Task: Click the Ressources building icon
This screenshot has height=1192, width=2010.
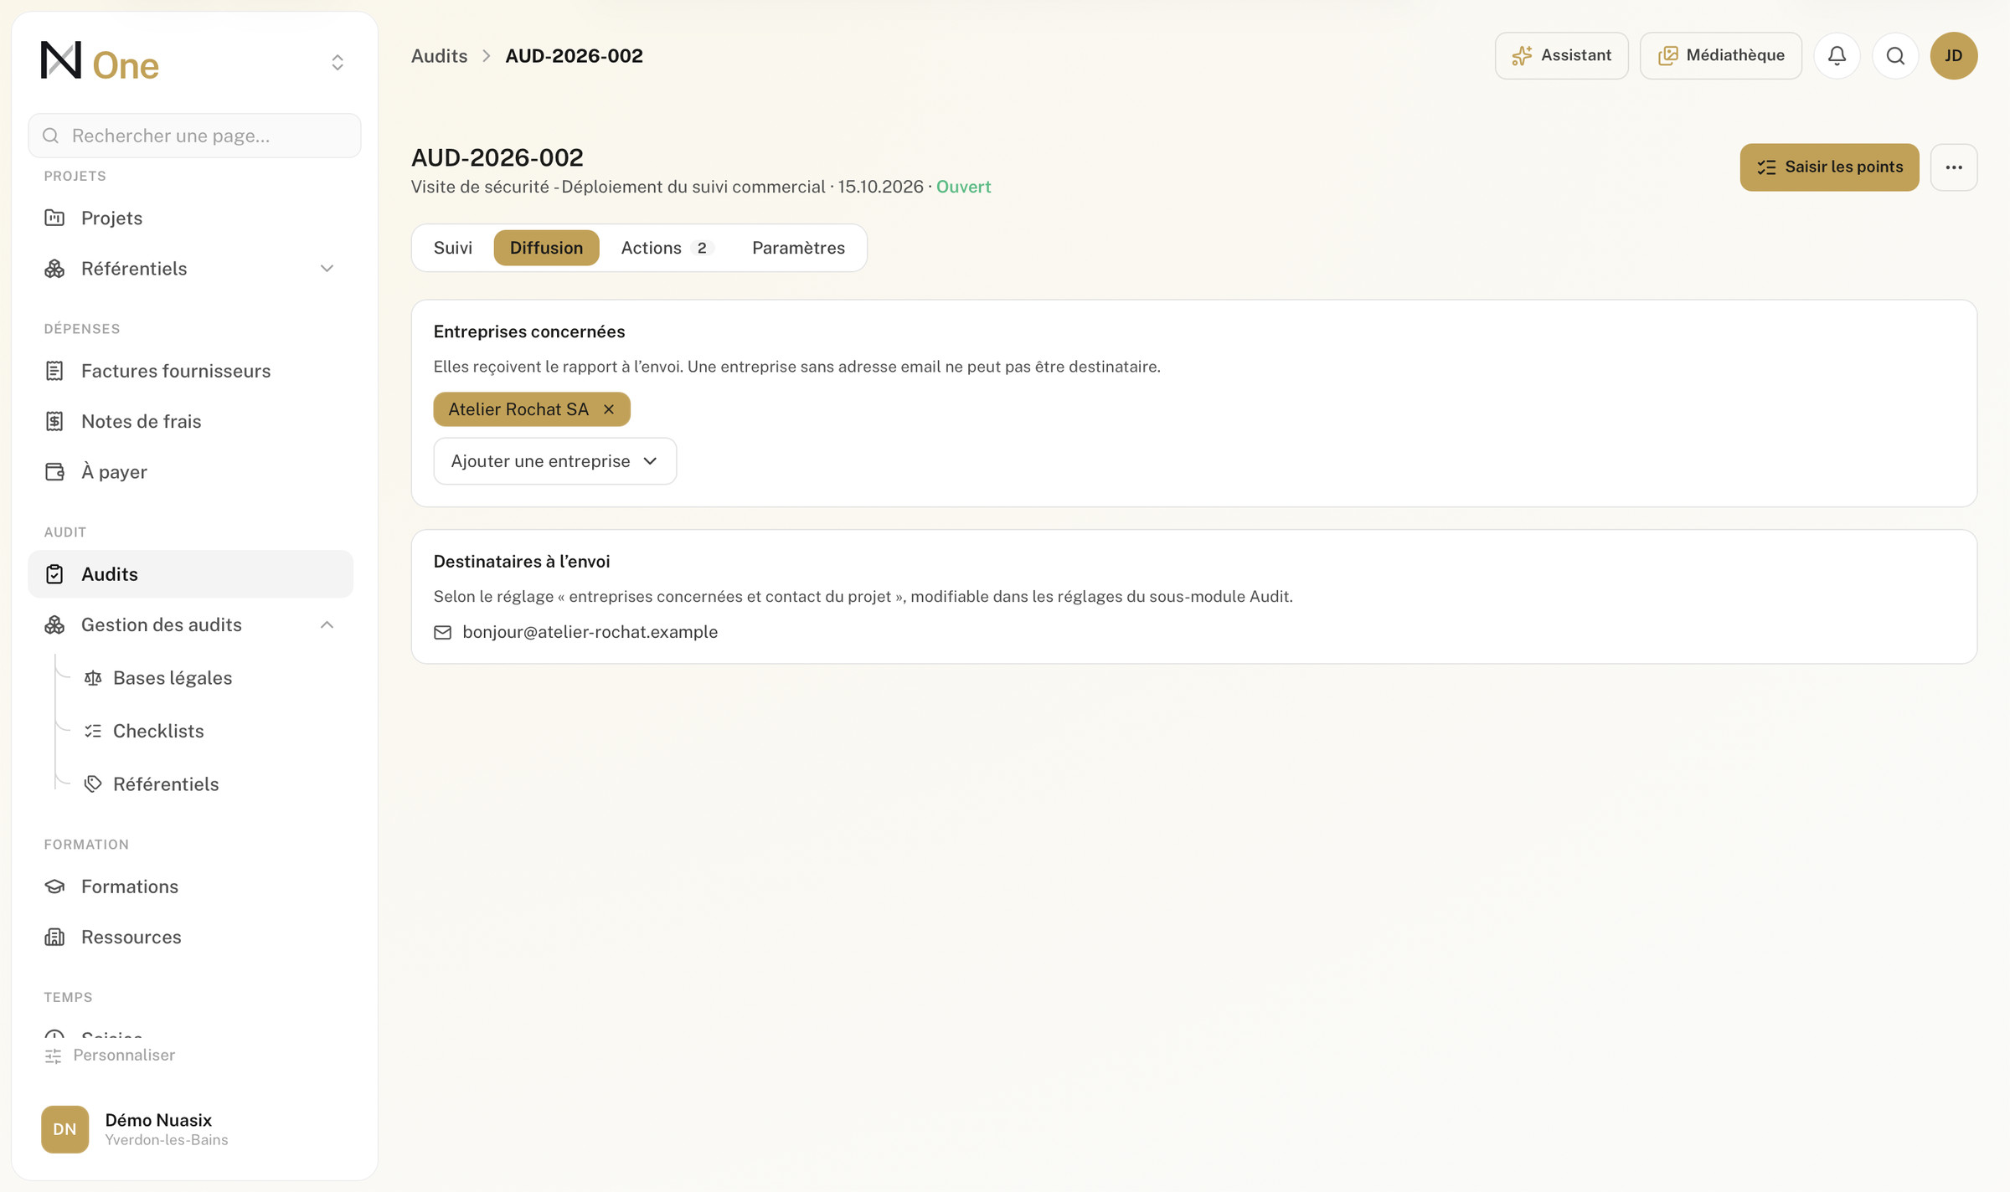Action: (54, 937)
